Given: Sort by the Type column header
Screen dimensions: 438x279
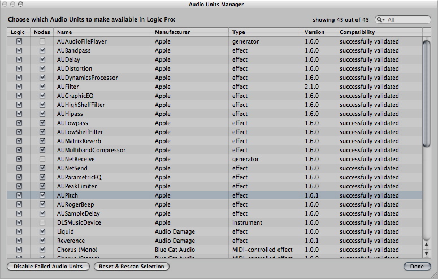Looking at the screenshot, I should (265, 32).
